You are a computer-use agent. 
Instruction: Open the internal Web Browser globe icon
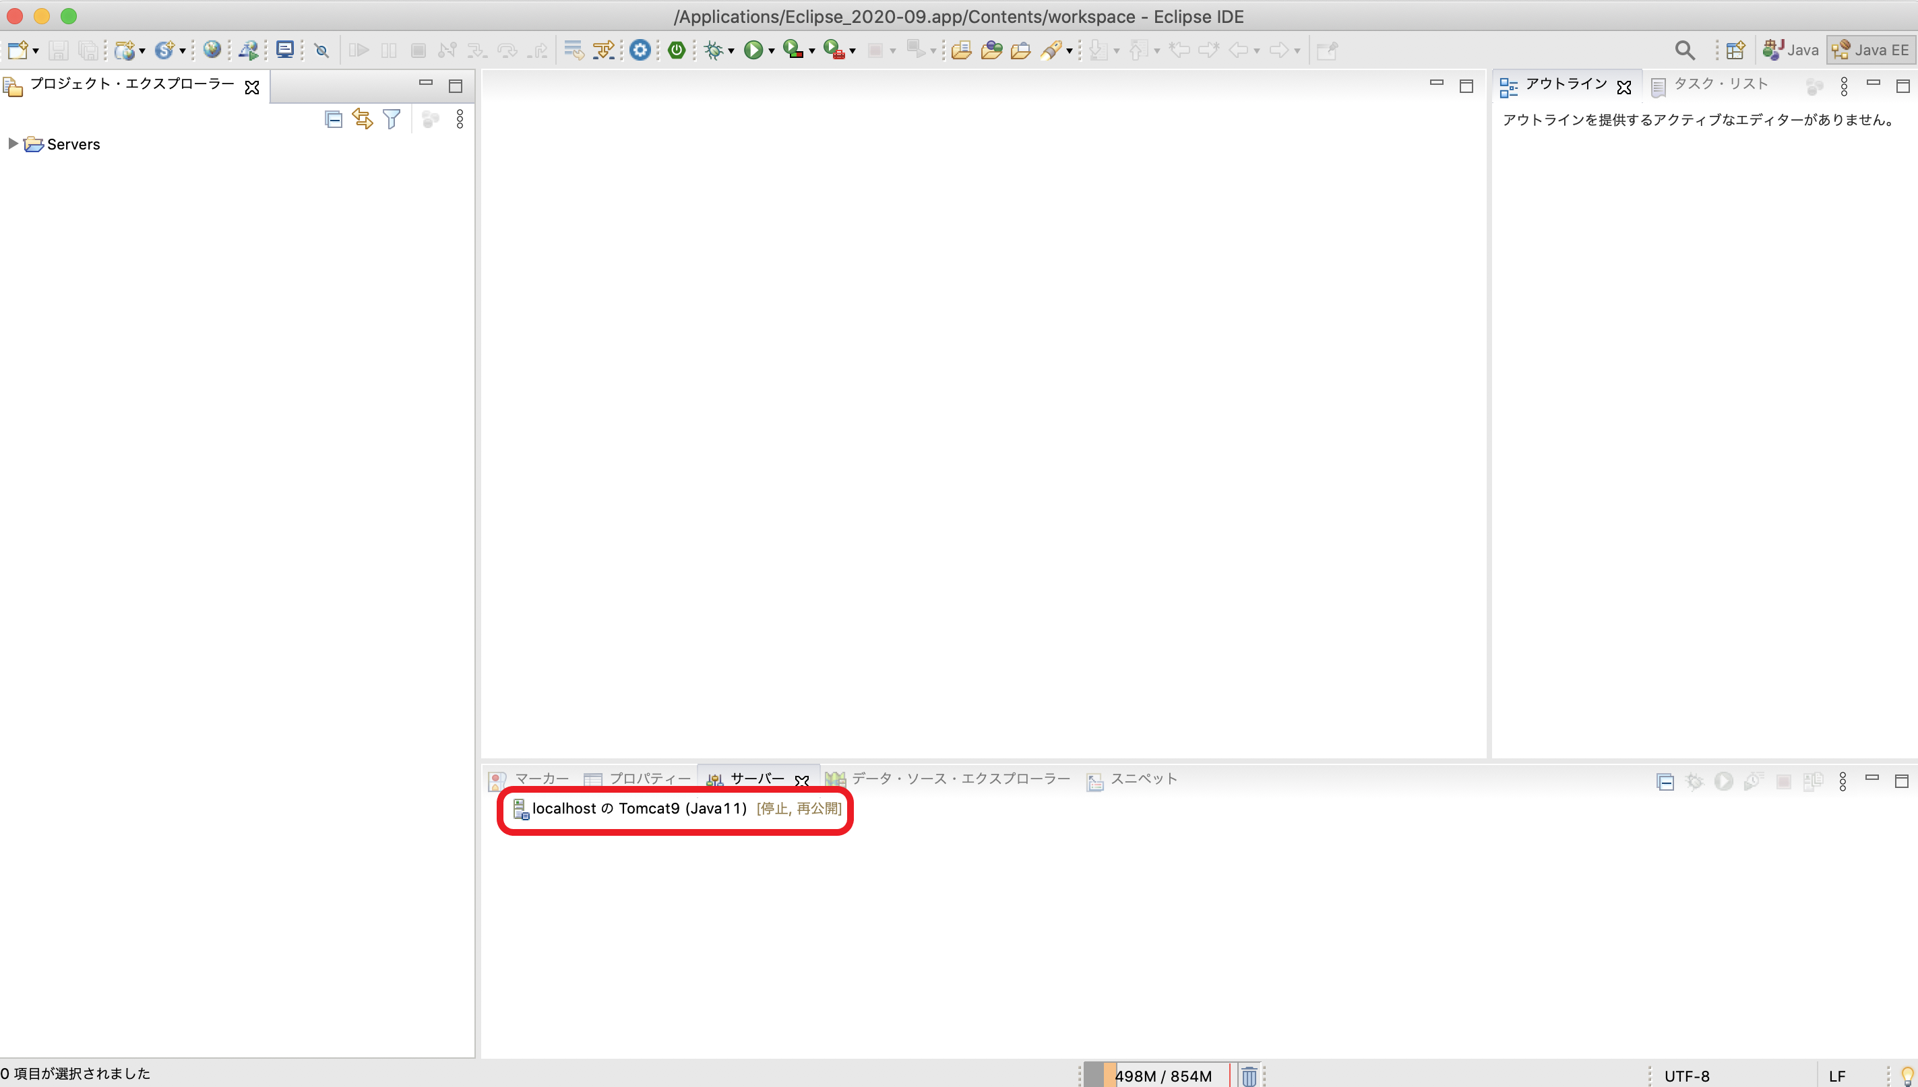point(212,50)
